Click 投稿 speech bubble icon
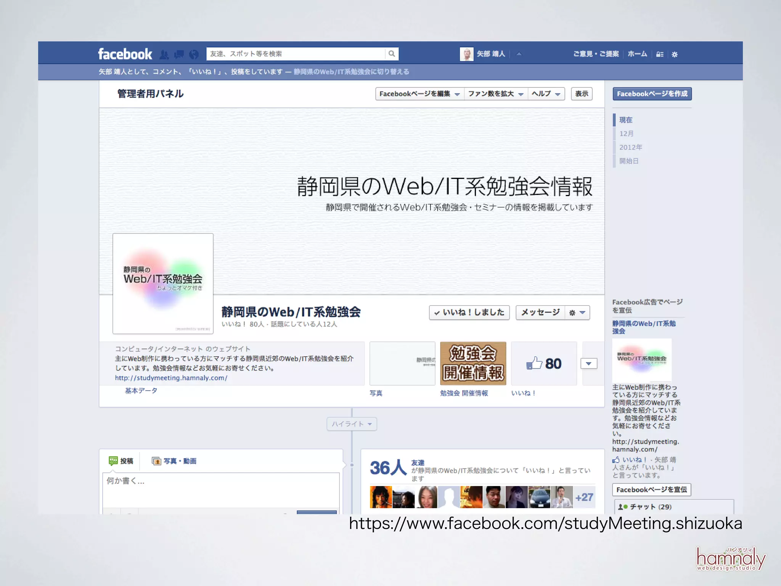This screenshot has width=781, height=586. point(113,461)
